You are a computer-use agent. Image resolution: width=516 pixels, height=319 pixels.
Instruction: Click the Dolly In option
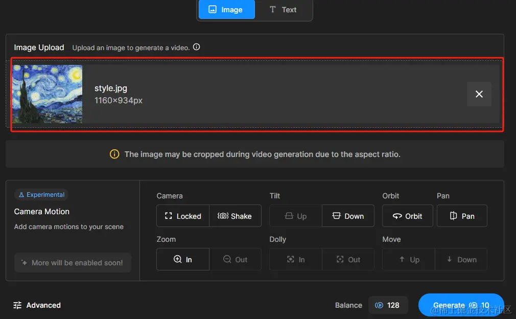tap(296, 259)
